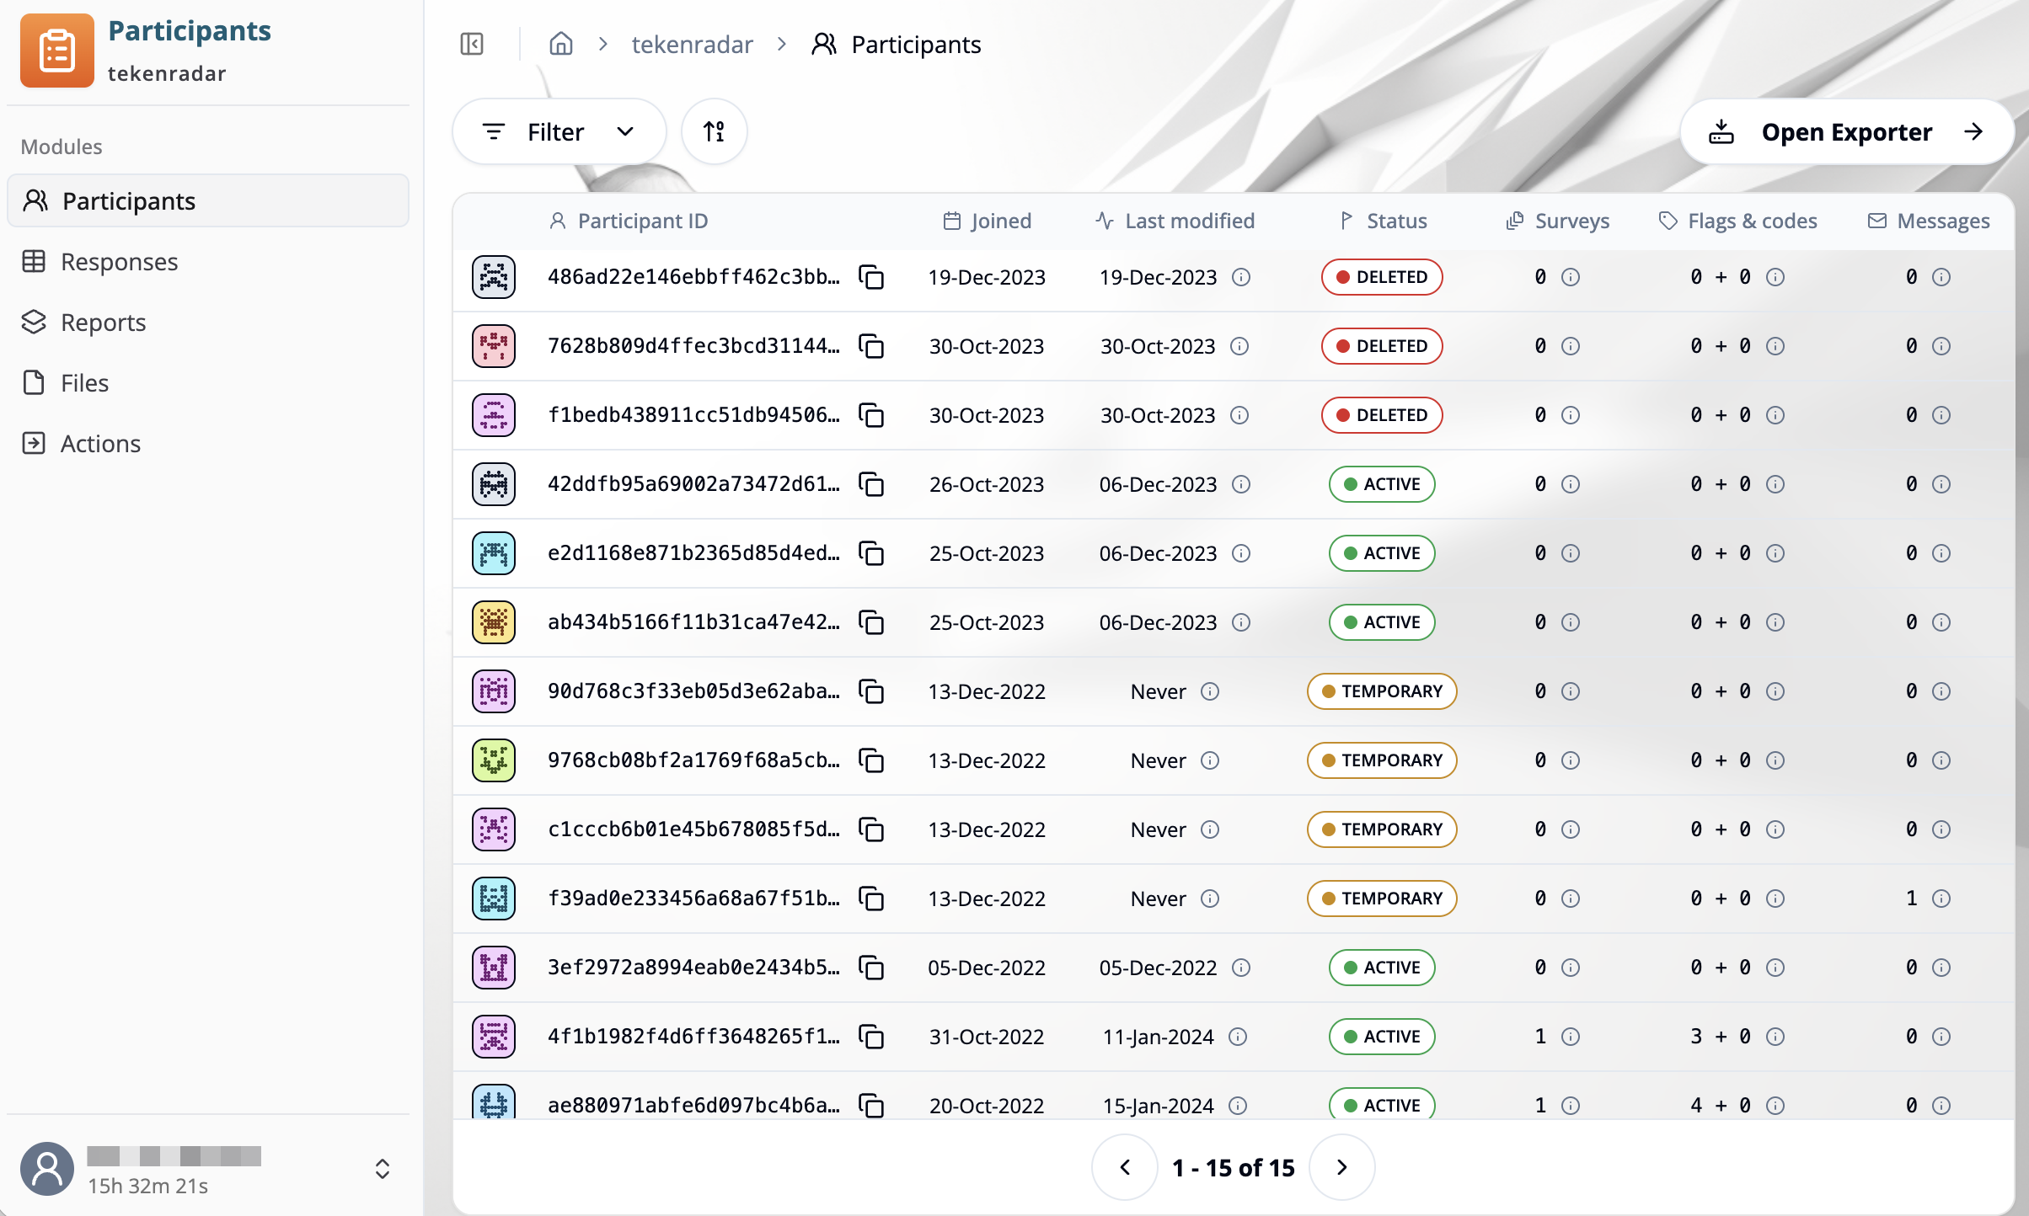Click the Open Exporter button
This screenshot has height=1216, width=2029.
coord(1846,131)
